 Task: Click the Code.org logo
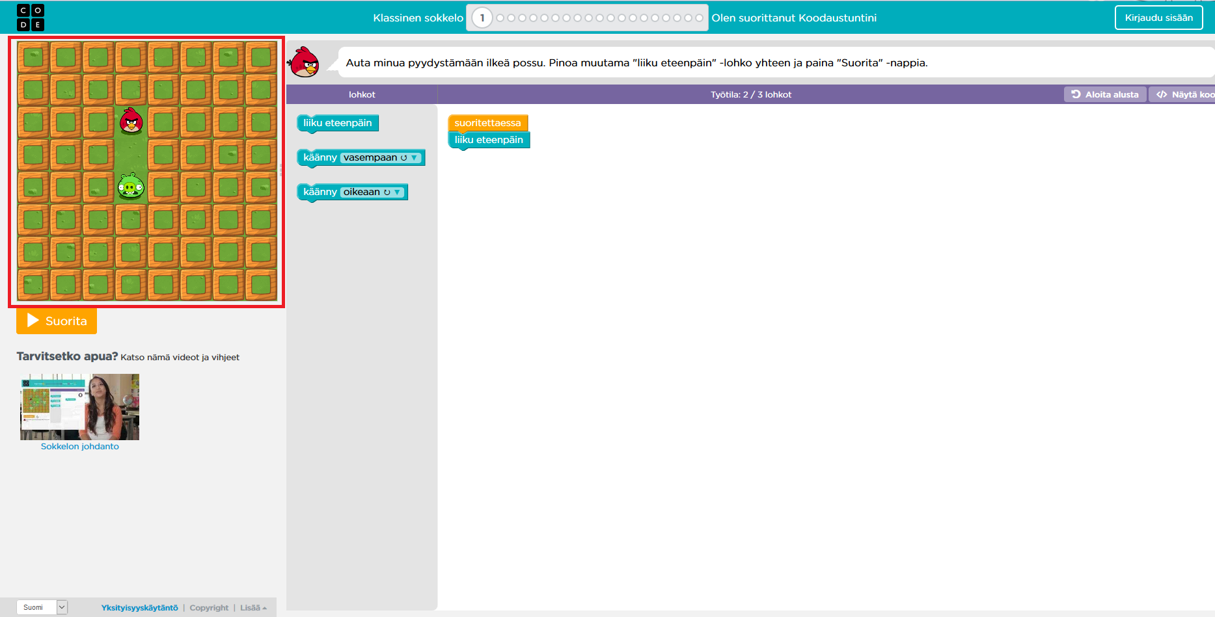pyautogui.click(x=31, y=18)
